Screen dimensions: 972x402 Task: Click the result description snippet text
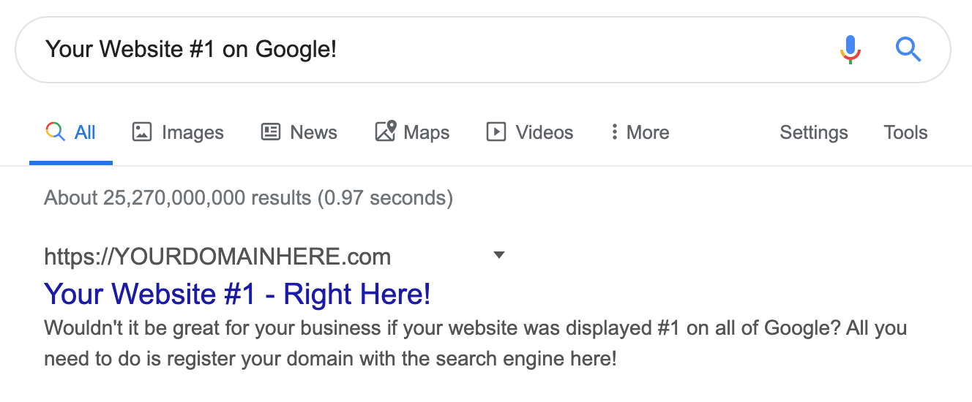pos(476,344)
